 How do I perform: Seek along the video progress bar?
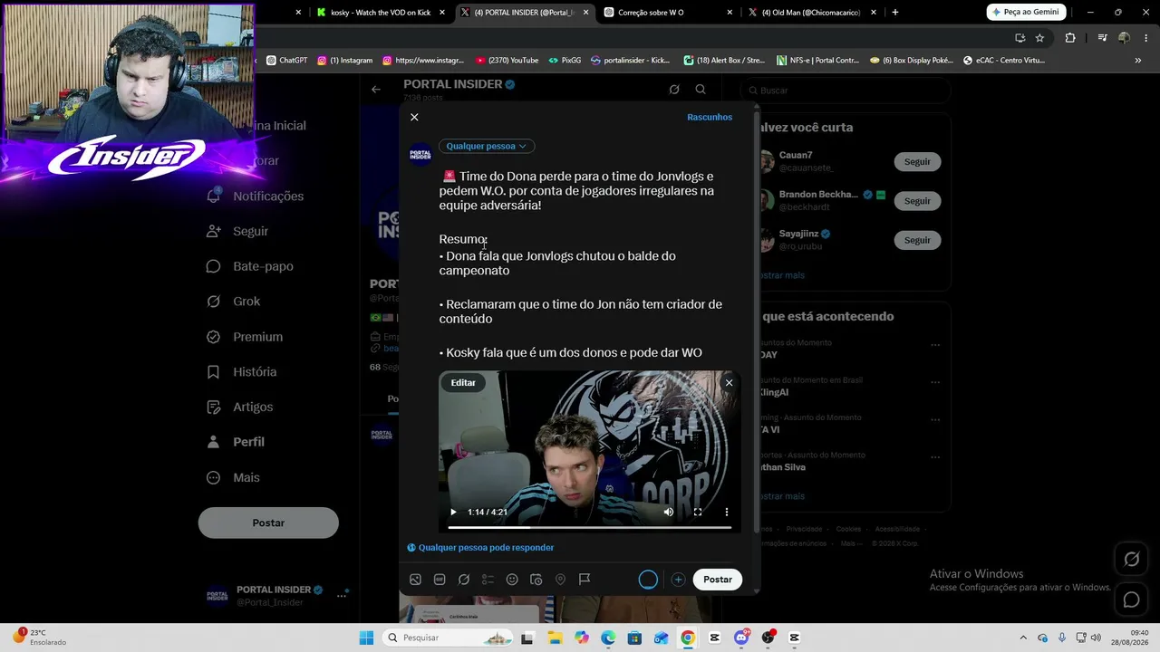[x=589, y=527]
